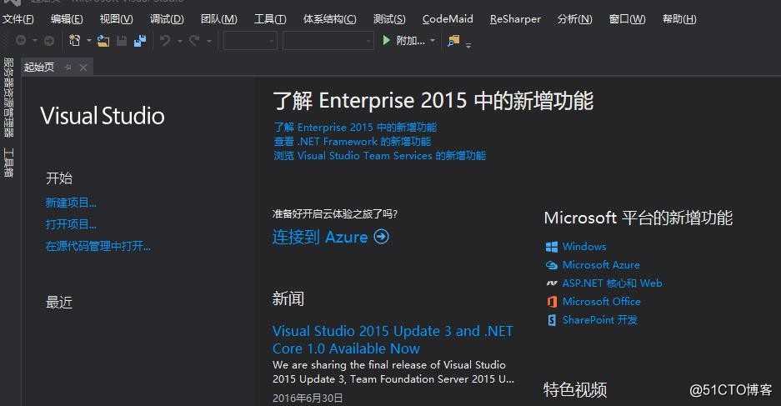Click the ASP.NET 核心和 Web link text
781x406 pixels.
coord(612,283)
